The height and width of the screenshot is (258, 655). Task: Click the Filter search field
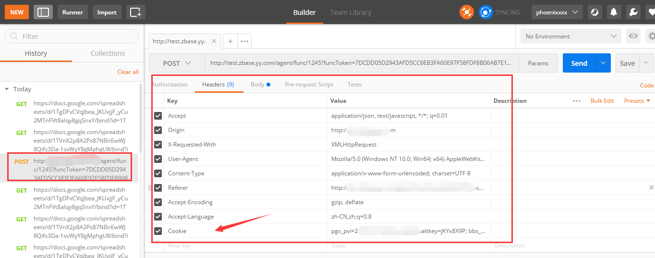[x=72, y=36]
